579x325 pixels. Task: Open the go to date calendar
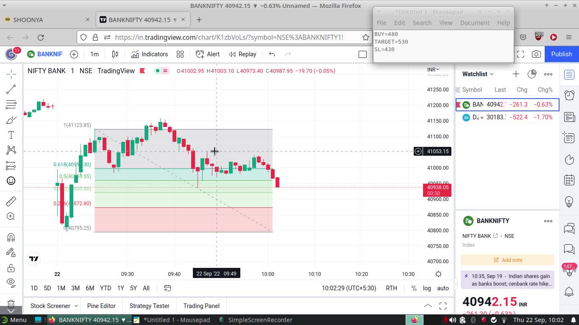click(167, 288)
